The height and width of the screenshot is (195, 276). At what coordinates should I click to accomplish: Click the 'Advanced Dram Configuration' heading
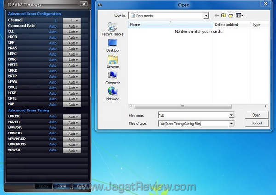pyautogui.click(x=34, y=14)
